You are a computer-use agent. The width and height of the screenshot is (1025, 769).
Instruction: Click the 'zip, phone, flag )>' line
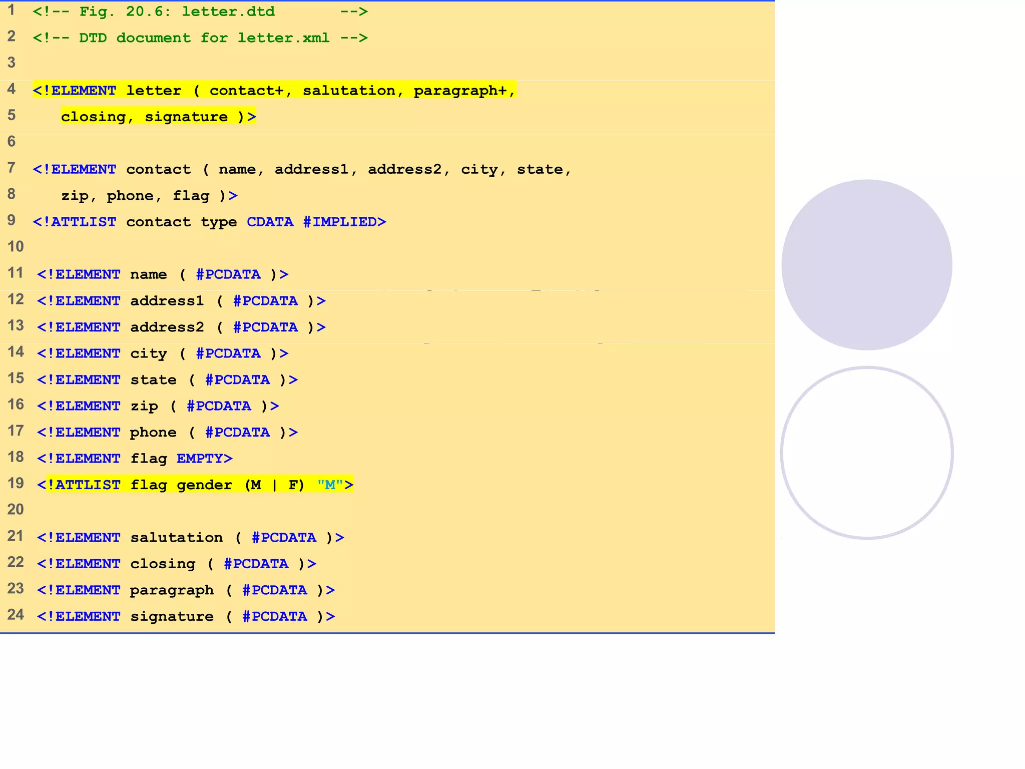point(149,196)
